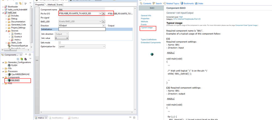Click the generate code icon in Components view

[22, 59]
